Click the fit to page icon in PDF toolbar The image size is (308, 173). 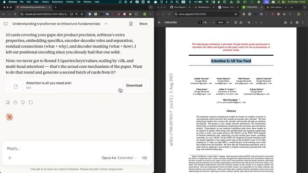click(x=235, y=23)
